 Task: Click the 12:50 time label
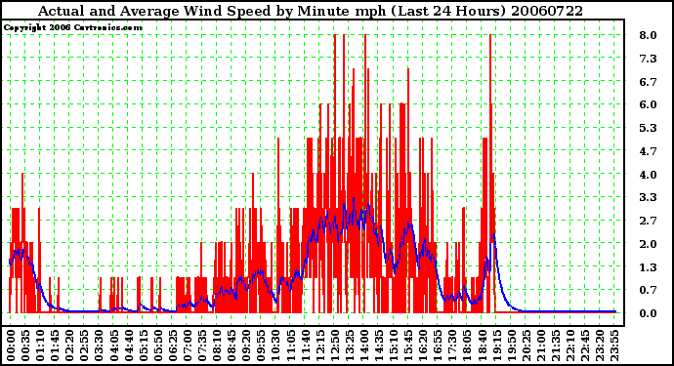click(334, 346)
